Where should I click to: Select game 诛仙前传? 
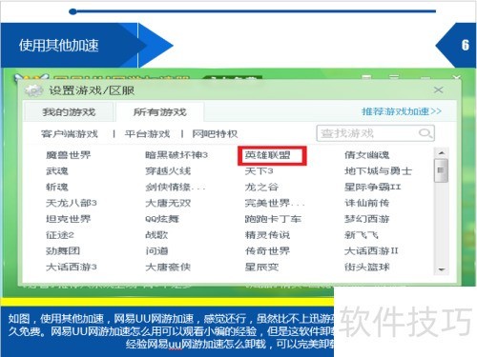367,203
